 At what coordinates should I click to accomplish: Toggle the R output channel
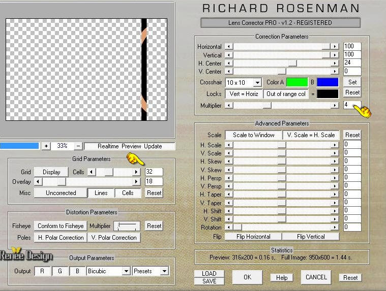[42, 271]
